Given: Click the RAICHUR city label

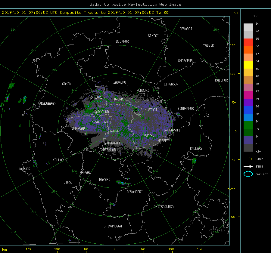Looking at the screenshot, I should (x=221, y=80).
